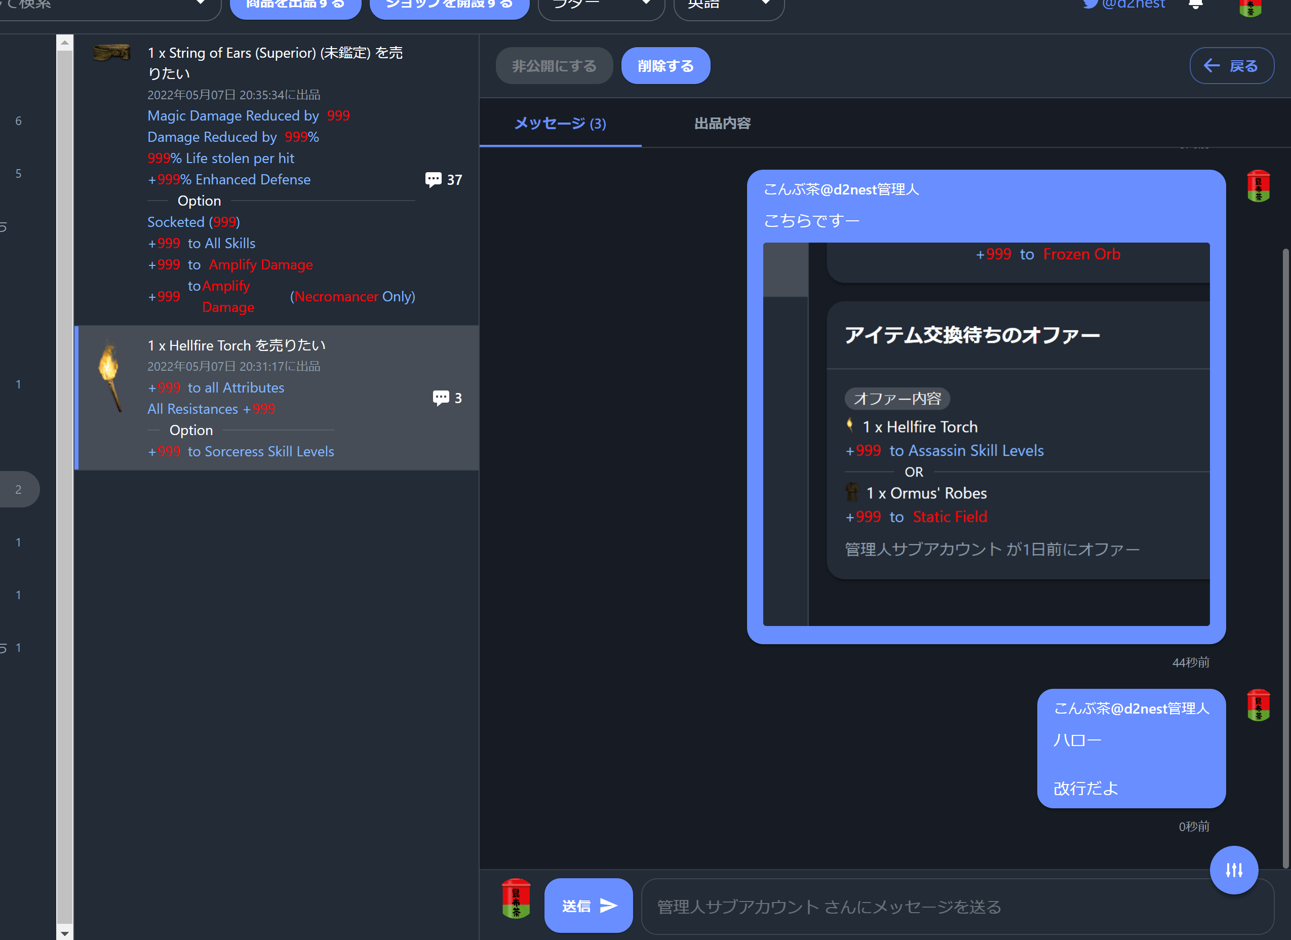Switch to the 出品内容 tab
The width and height of the screenshot is (1291, 940).
tap(722, 124)
